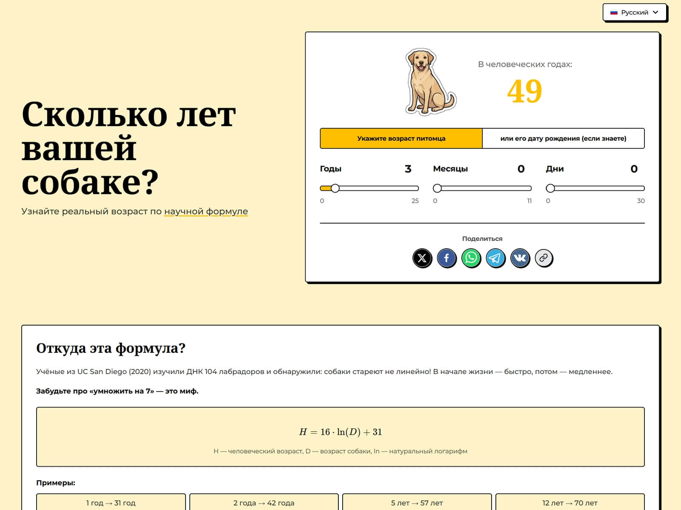Click the Russian flag icon
The width and height of the screenshot is (681, 510).
(x=613, y=12)
